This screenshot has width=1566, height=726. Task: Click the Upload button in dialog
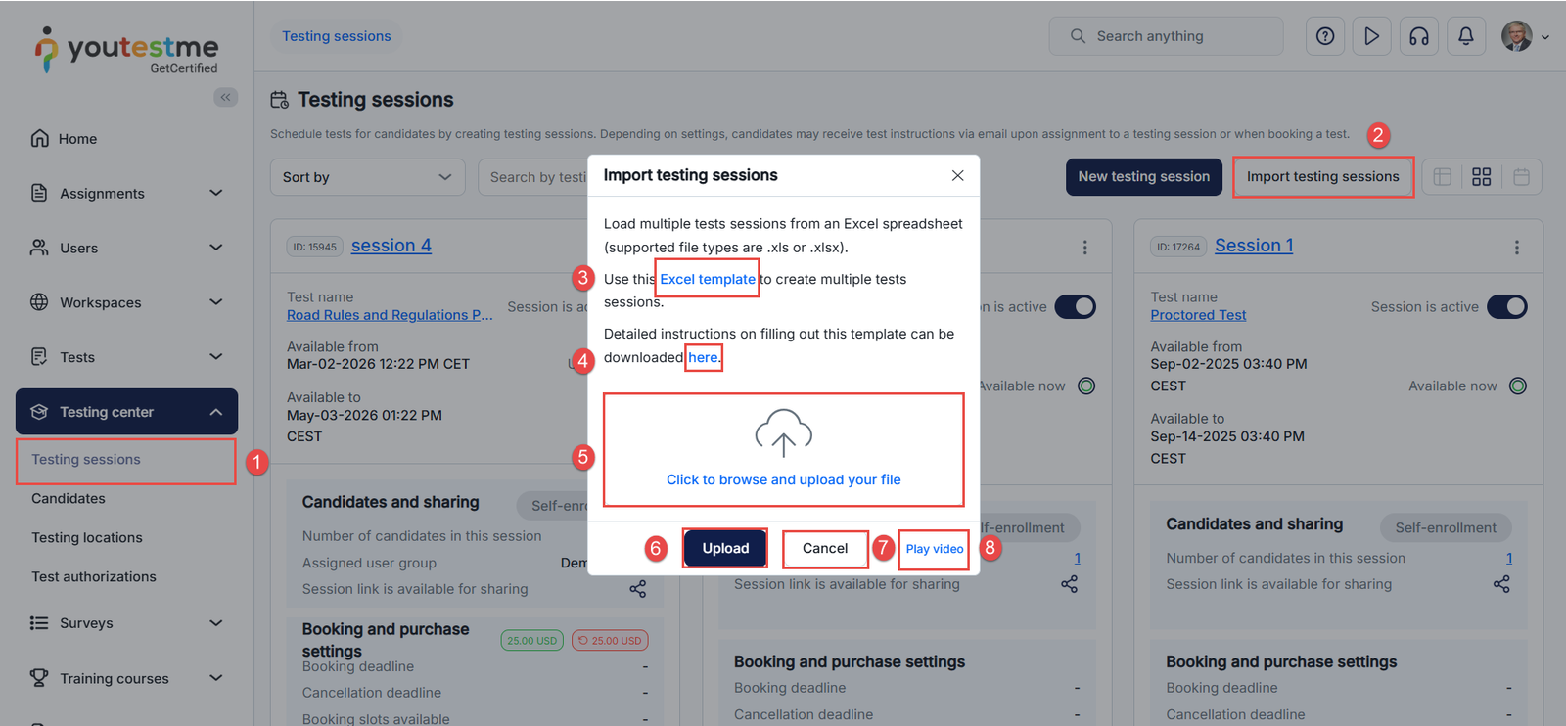pos(725,549)
